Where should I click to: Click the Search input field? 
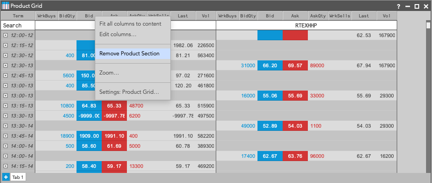[x=18, y=26]
